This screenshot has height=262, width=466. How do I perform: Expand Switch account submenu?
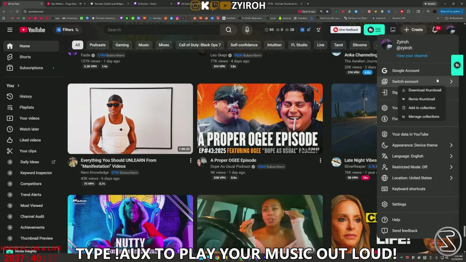point(451,82)
